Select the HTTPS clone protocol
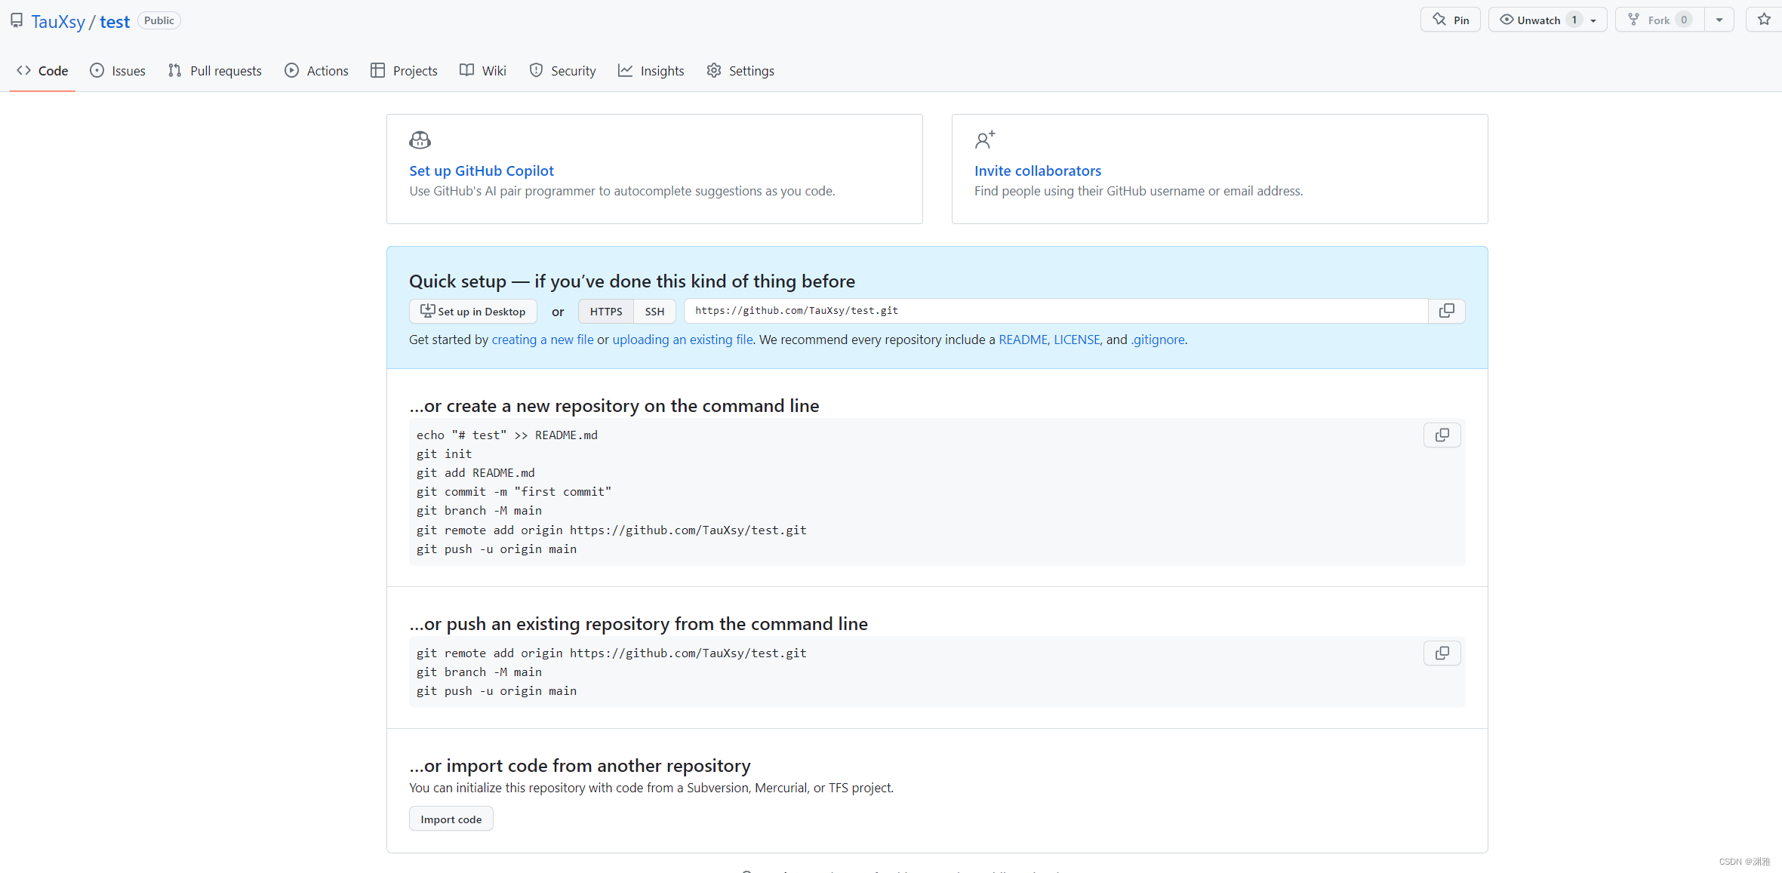The height and width of the screenshot is (873, 1782). 606,311
